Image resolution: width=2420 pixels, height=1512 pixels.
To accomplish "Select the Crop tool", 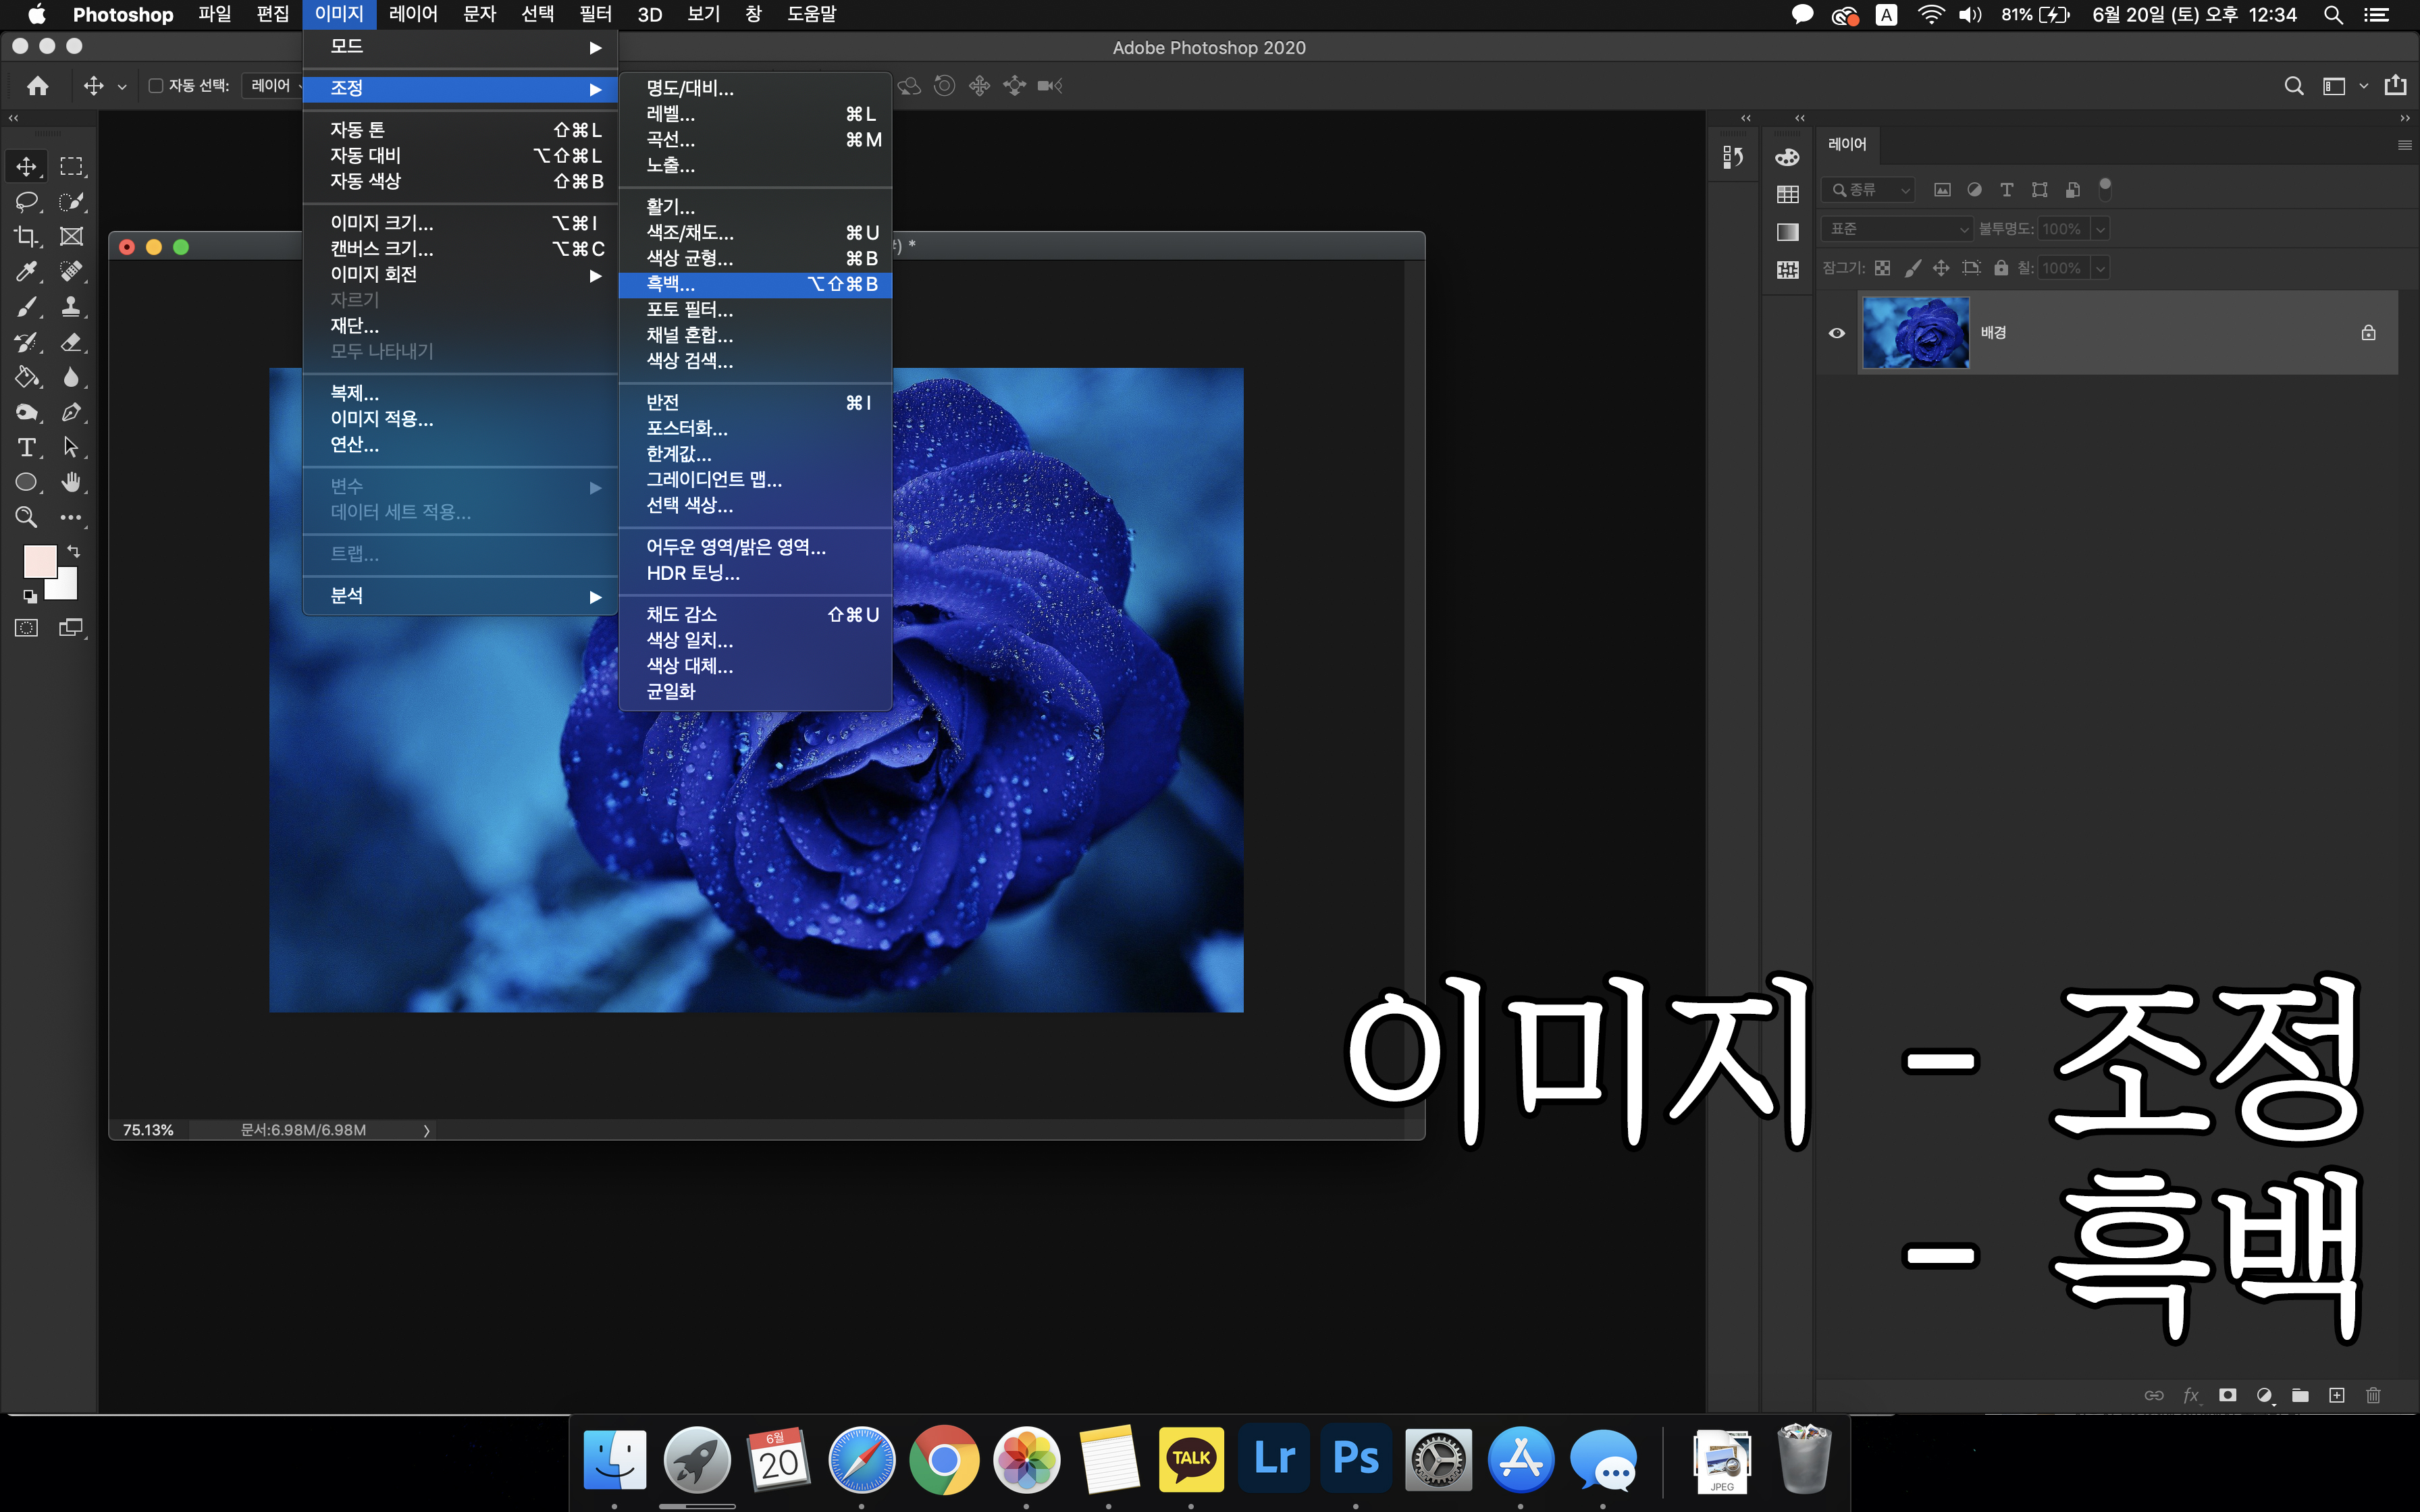I will [26, 237].
